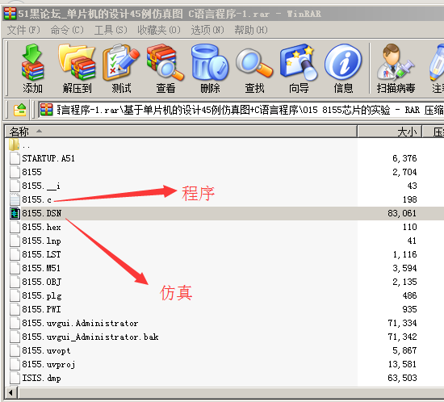This screenshot has width=444, height=402.
Task: Click the file icon of 8155.uvopt
Action: [15, 350]
